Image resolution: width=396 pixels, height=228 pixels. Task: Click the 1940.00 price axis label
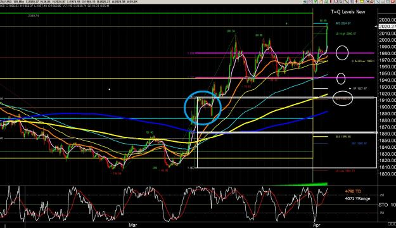point(387,80)
